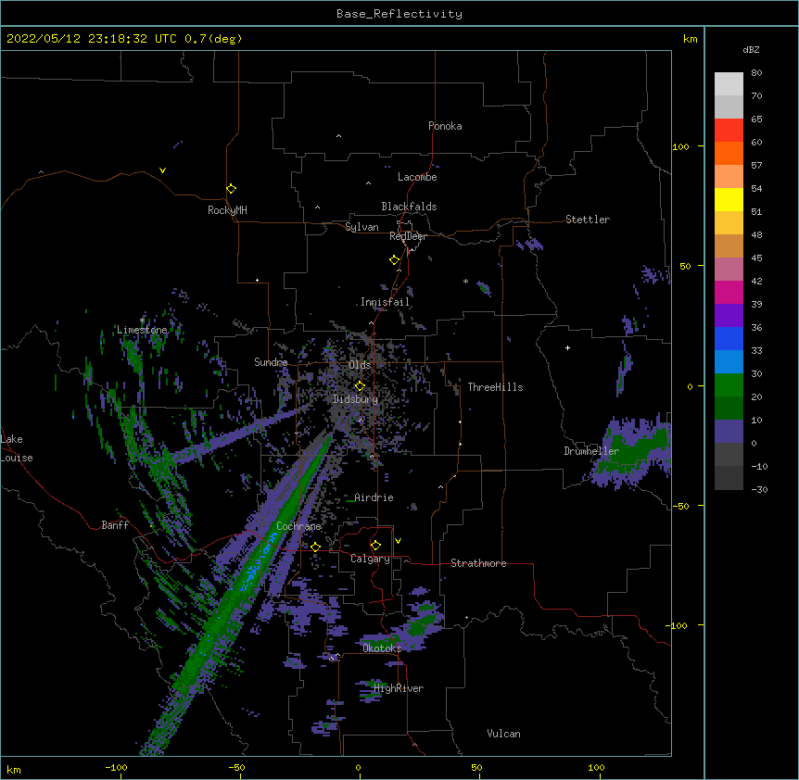Click the Stettler city label
799x780 pixels.
point(588,220)
